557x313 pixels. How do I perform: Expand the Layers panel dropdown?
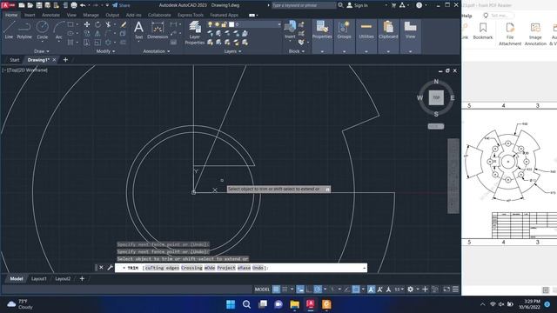click(x=232, y=51)
